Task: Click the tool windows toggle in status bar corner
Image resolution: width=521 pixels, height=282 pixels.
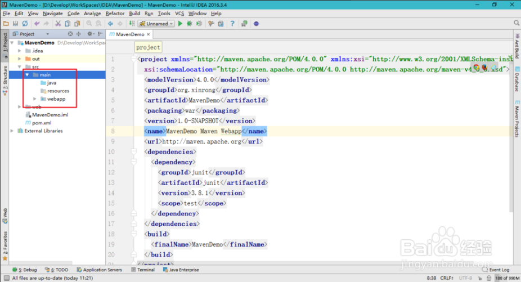Action: [x=6, y=278]
